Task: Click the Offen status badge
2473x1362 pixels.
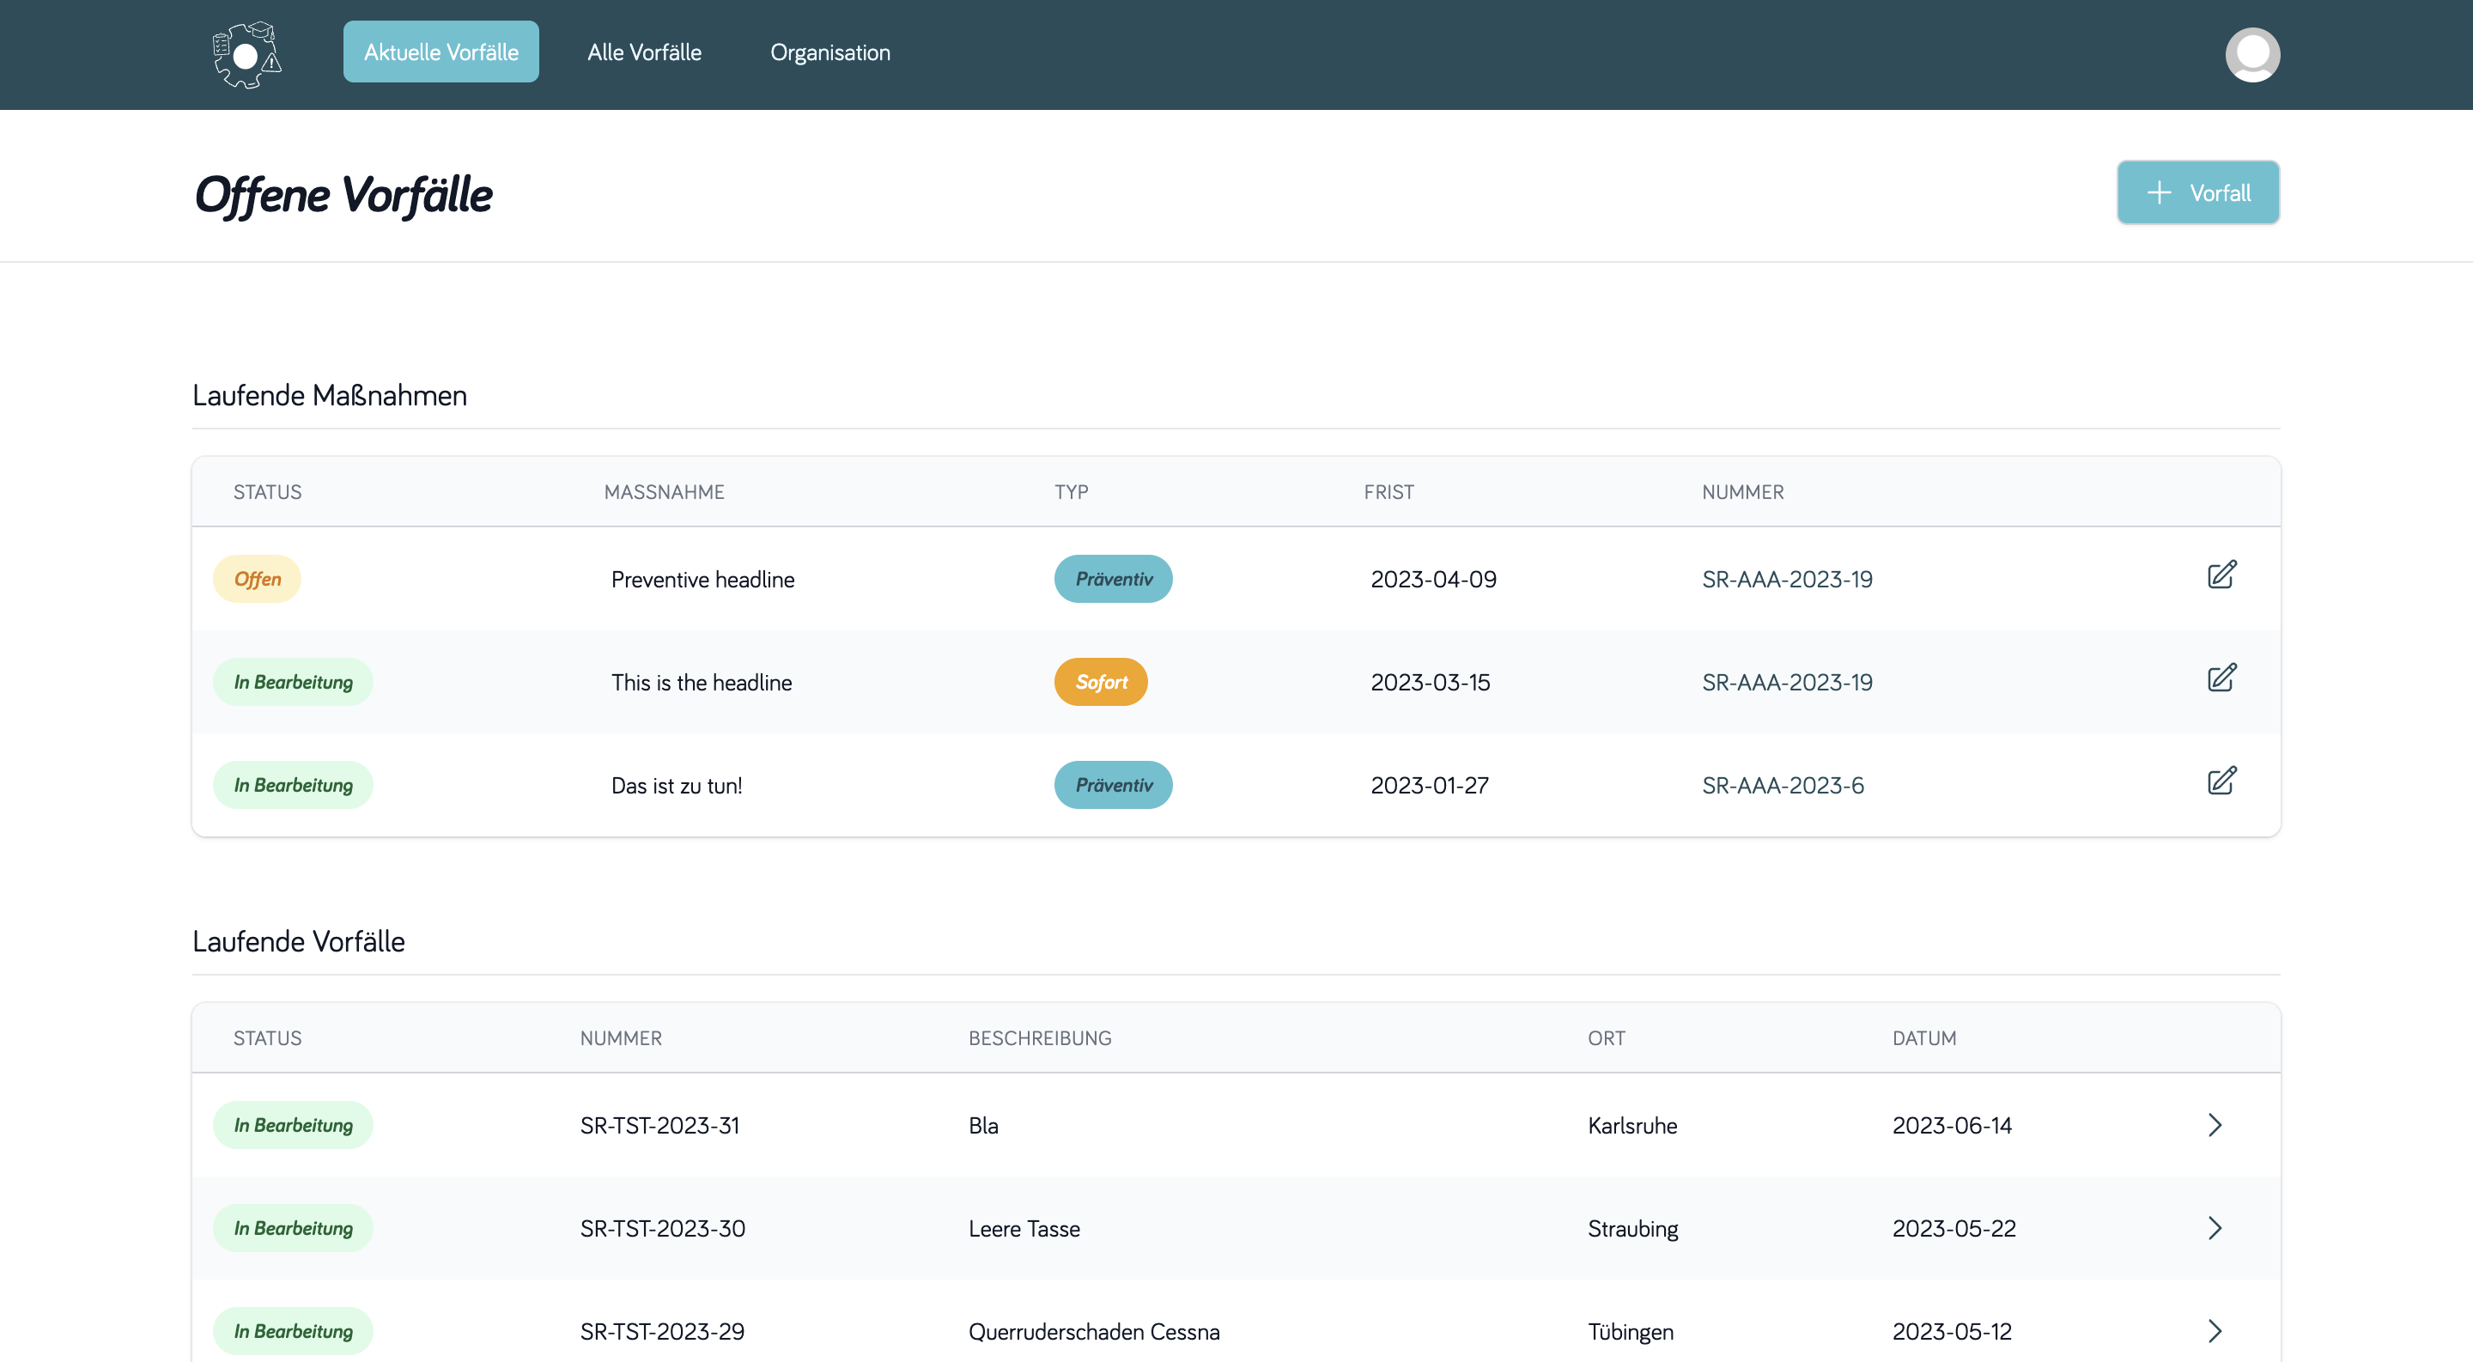Action: click(x=257, y=579)
